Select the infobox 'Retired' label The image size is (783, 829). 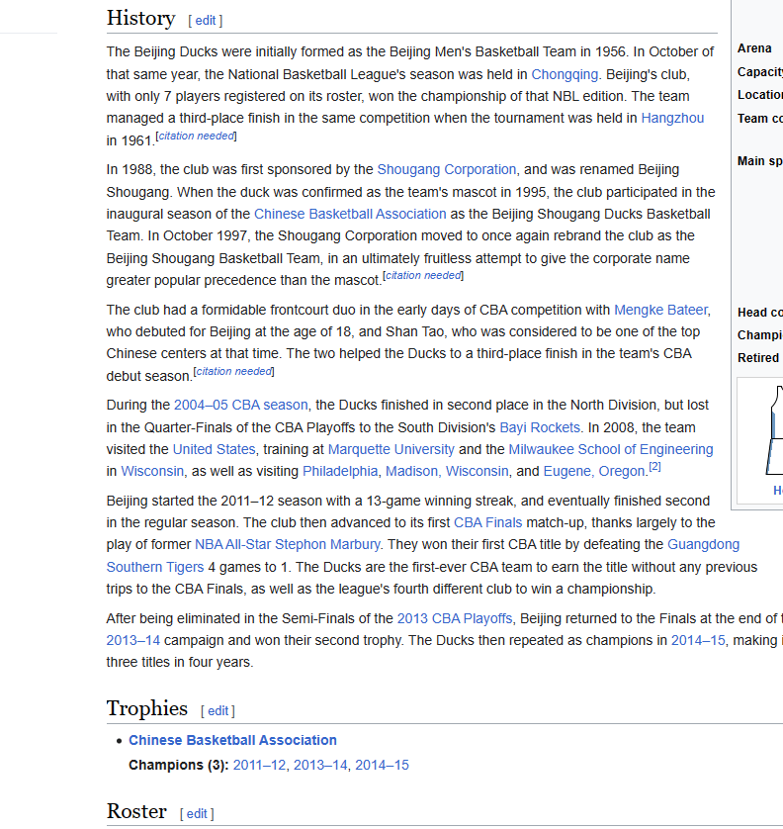(x=757, y=358)
